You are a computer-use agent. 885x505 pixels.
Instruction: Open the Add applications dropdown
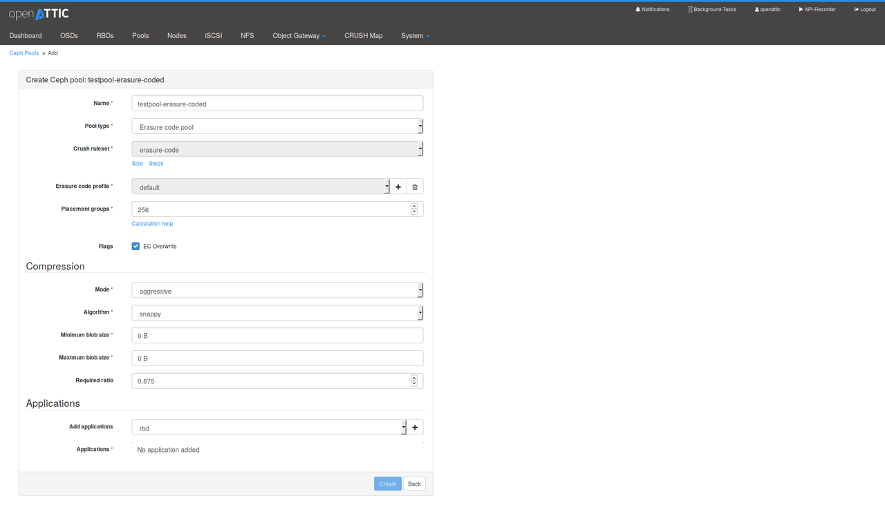pos(269,428)
